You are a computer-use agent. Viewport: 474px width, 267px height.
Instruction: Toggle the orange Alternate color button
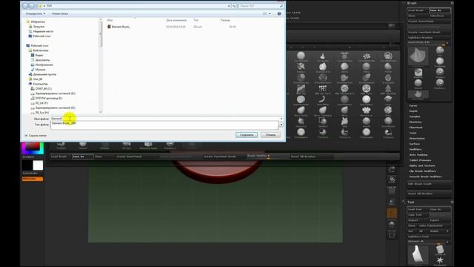click(33, 179)
